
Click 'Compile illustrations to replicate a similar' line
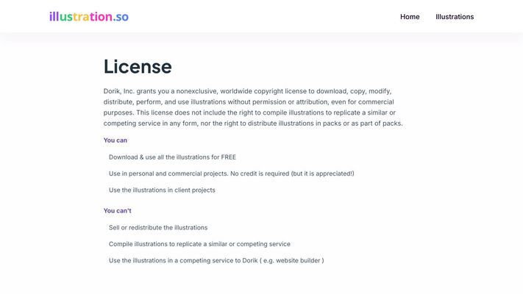[x=199, y=244]
